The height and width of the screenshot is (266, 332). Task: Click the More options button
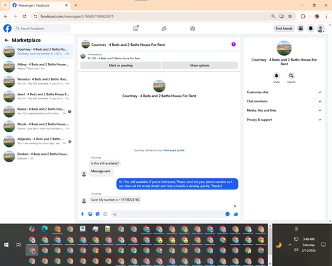coord(200,65)
